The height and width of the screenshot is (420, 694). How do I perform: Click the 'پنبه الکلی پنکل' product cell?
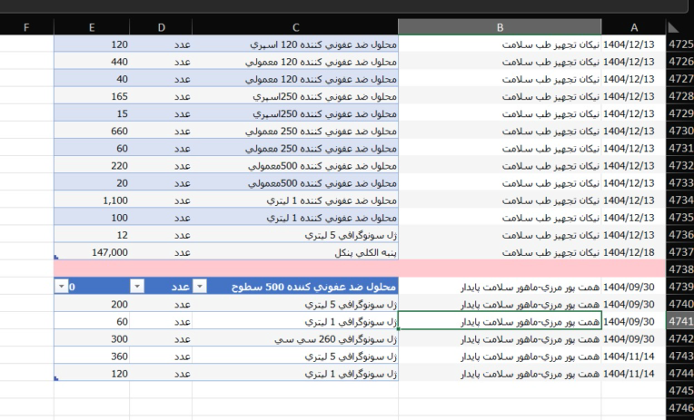coord(295,252)
